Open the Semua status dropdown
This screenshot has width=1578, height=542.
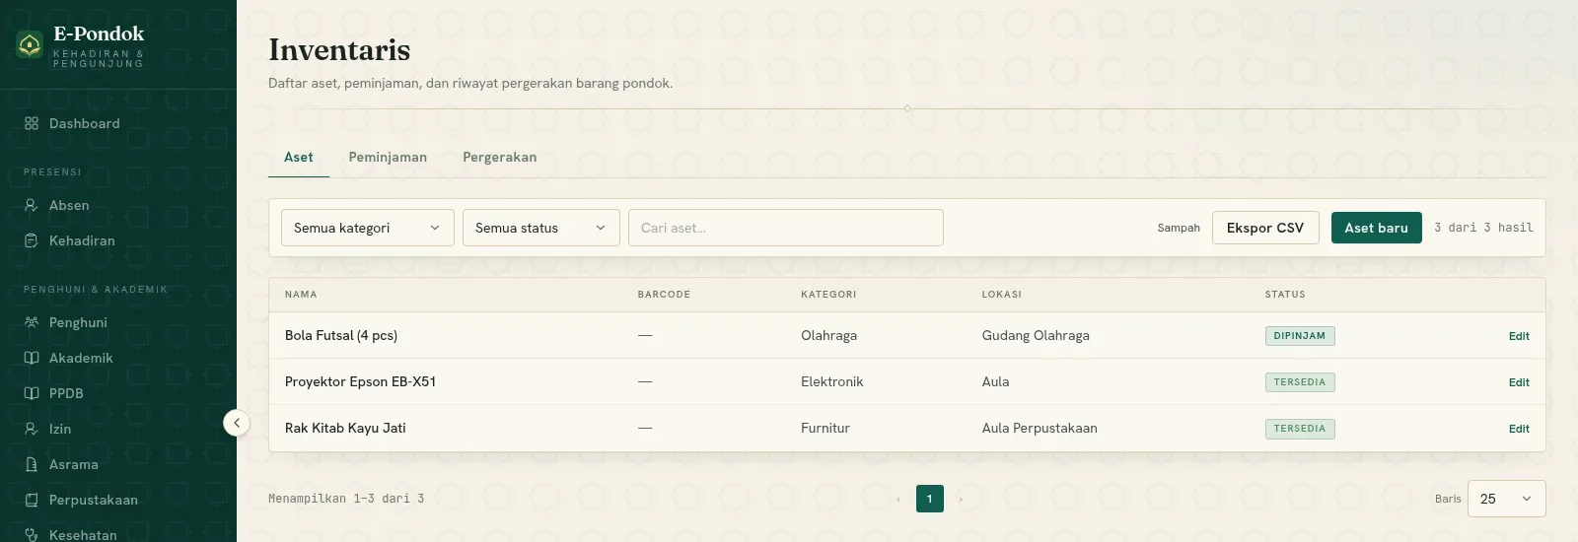(541, 228)
